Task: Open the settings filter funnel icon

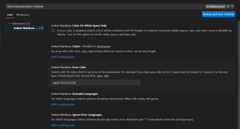Action: pyautogui.click(x=232, y=6)
